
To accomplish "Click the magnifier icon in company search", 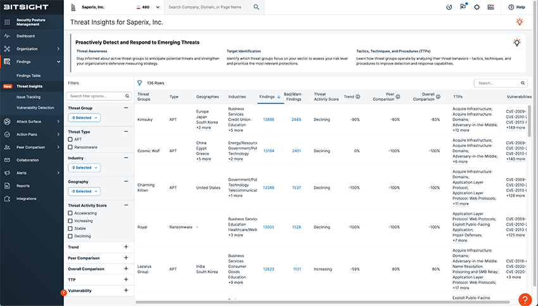I will tap(256, 7).
